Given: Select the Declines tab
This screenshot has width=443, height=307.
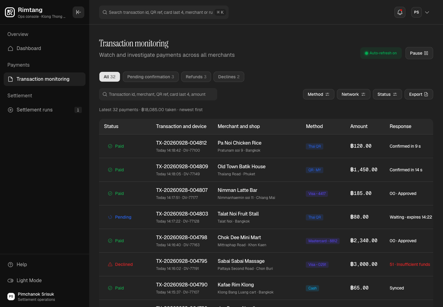Looking at the screenshot, I should tap(229, 77).
